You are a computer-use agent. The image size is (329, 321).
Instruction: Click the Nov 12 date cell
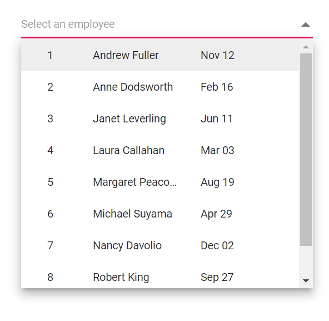(217, 55)
